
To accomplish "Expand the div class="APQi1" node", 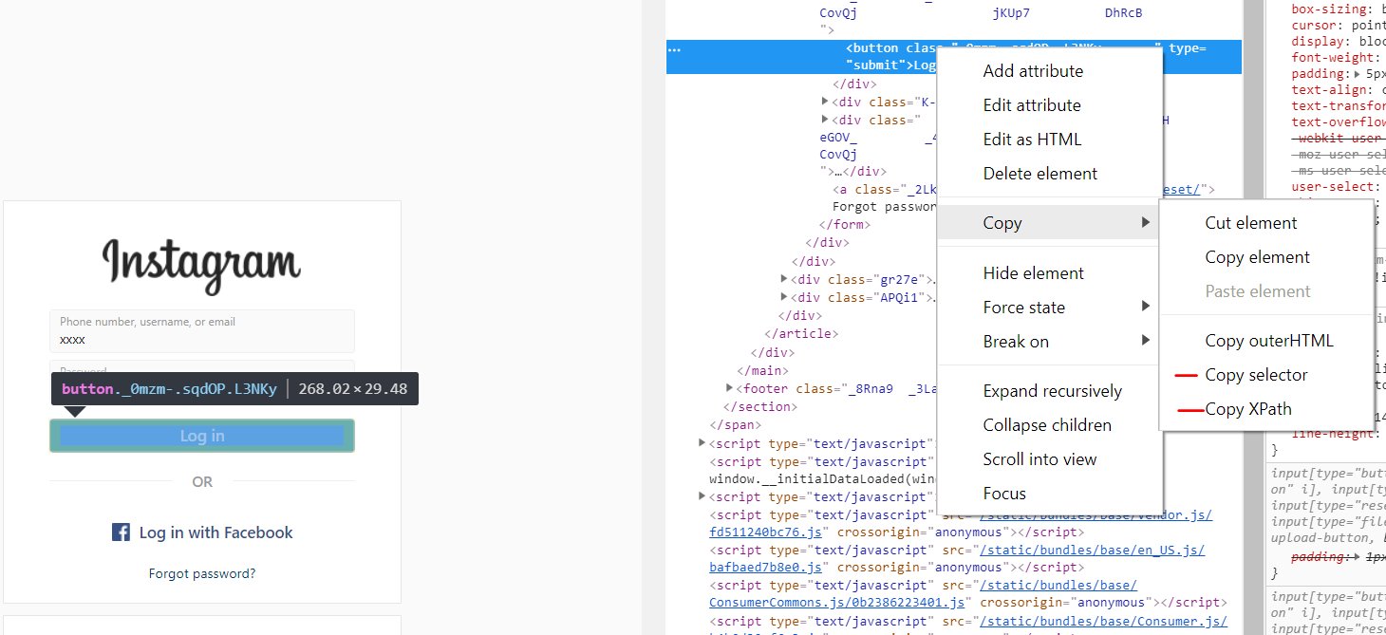I will tap(784, 297).
